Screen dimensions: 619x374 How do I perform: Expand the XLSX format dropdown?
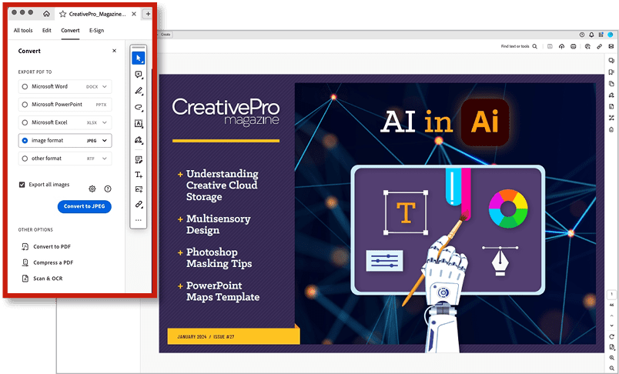(x=105, y=122)
